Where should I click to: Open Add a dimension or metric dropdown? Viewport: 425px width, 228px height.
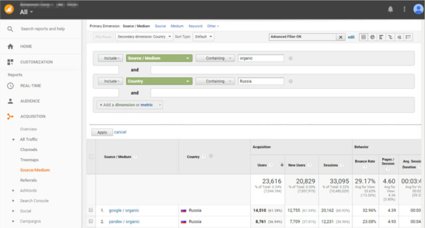click(x=129, y=105)
